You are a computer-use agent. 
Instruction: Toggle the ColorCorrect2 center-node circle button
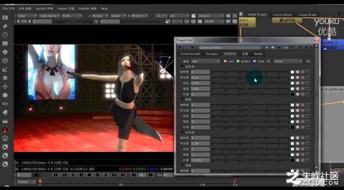pyautogui.click(x=186, y=48)
